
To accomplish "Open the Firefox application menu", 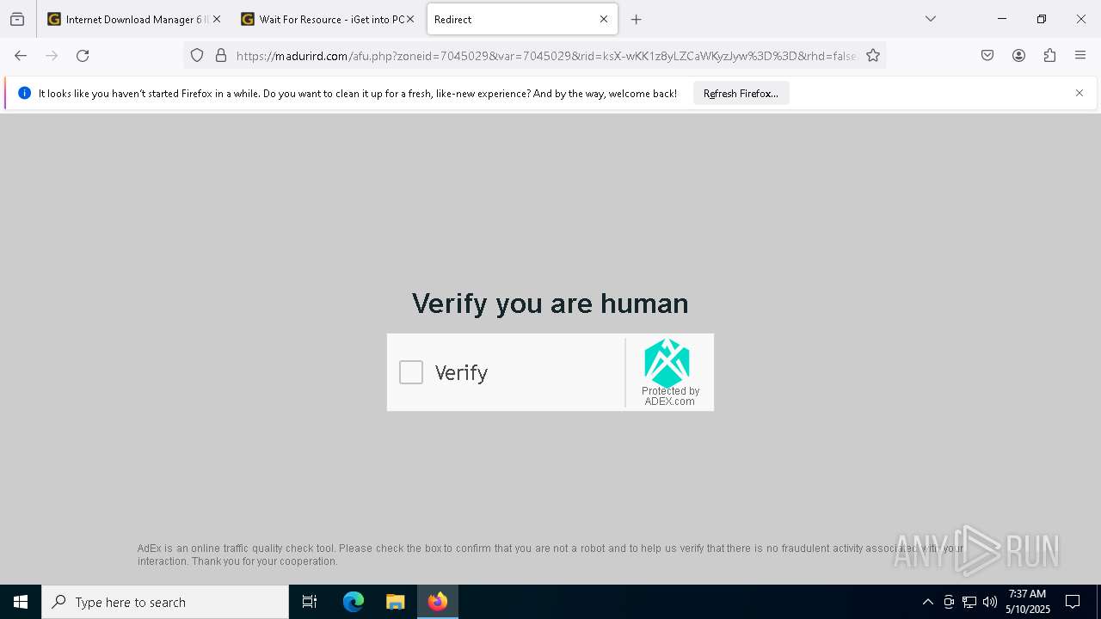I will (1080, 56).
